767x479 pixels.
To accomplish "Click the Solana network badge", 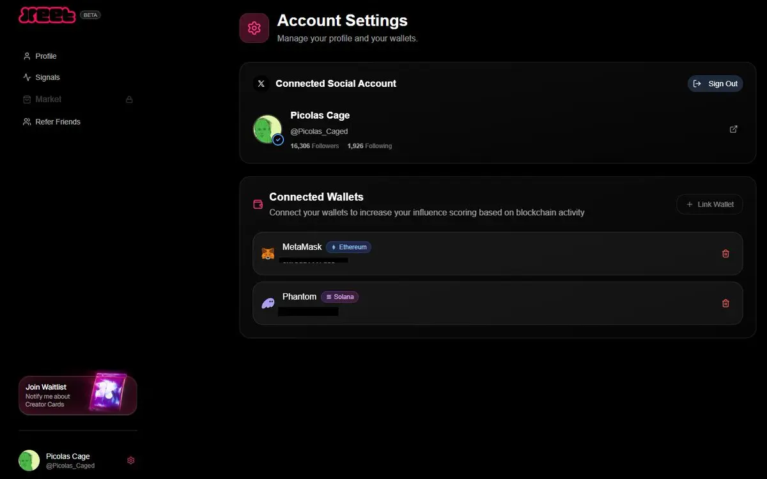I will click(339, 297).
